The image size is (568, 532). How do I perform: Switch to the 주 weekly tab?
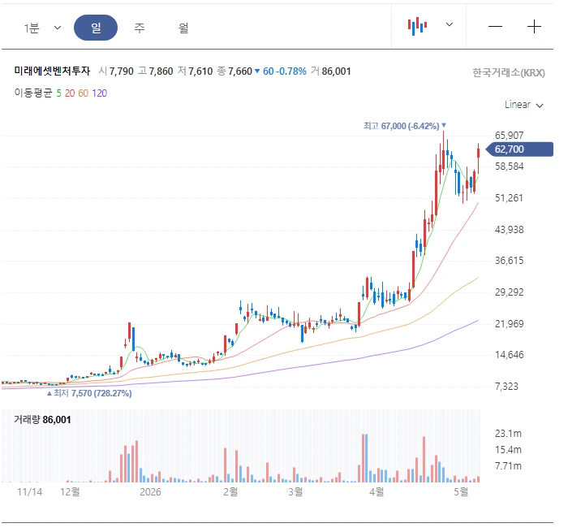tap(140, 28)
